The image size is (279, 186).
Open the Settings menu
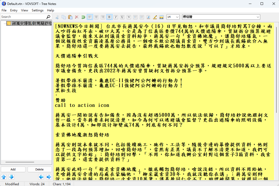click(x=37, y=10)
